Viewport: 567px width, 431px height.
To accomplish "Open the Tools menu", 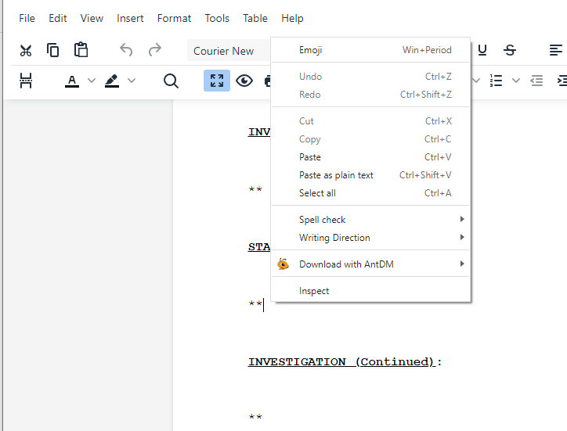I will point(217,18).
